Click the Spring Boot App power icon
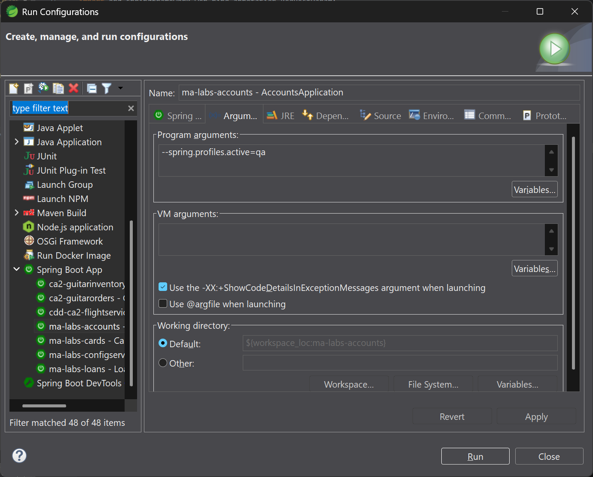The width and height of the screenshot is (593, 477). (29, 269)
